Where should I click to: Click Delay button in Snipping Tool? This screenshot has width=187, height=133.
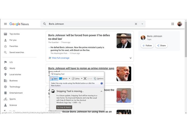[76, 79]
